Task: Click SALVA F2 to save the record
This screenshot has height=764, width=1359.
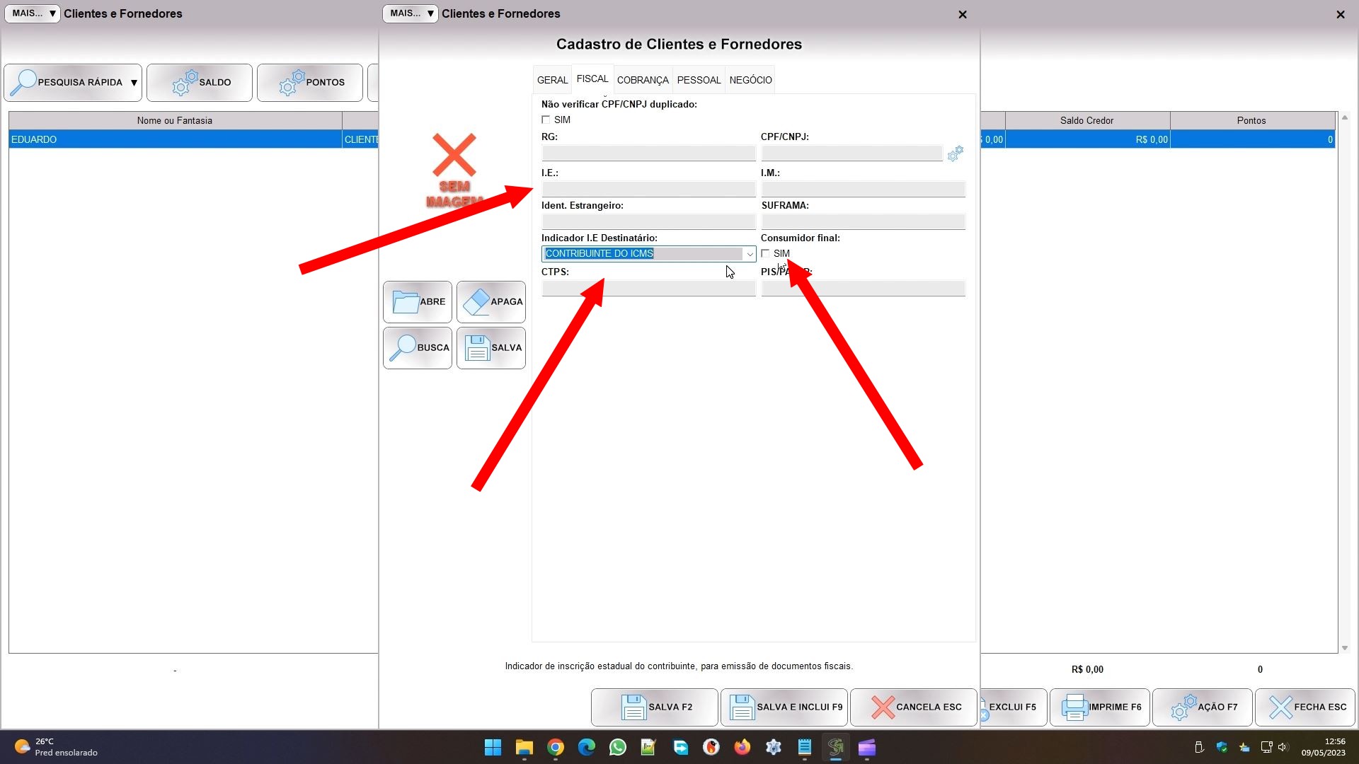Action: 655,707
